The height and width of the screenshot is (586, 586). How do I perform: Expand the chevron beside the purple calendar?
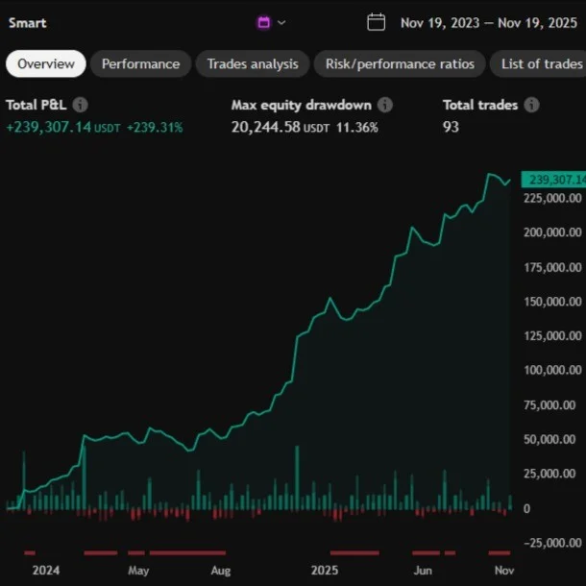tap(281, 22)
